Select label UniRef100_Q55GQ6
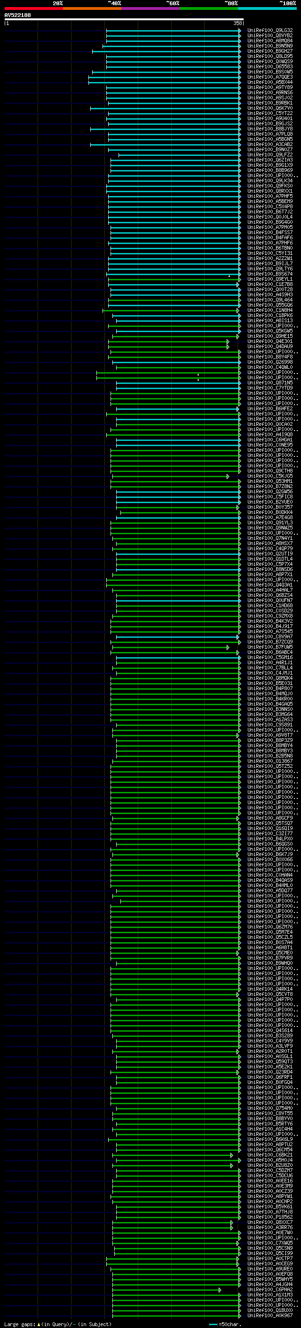The image size is (301, 1328). pos(270,305)
